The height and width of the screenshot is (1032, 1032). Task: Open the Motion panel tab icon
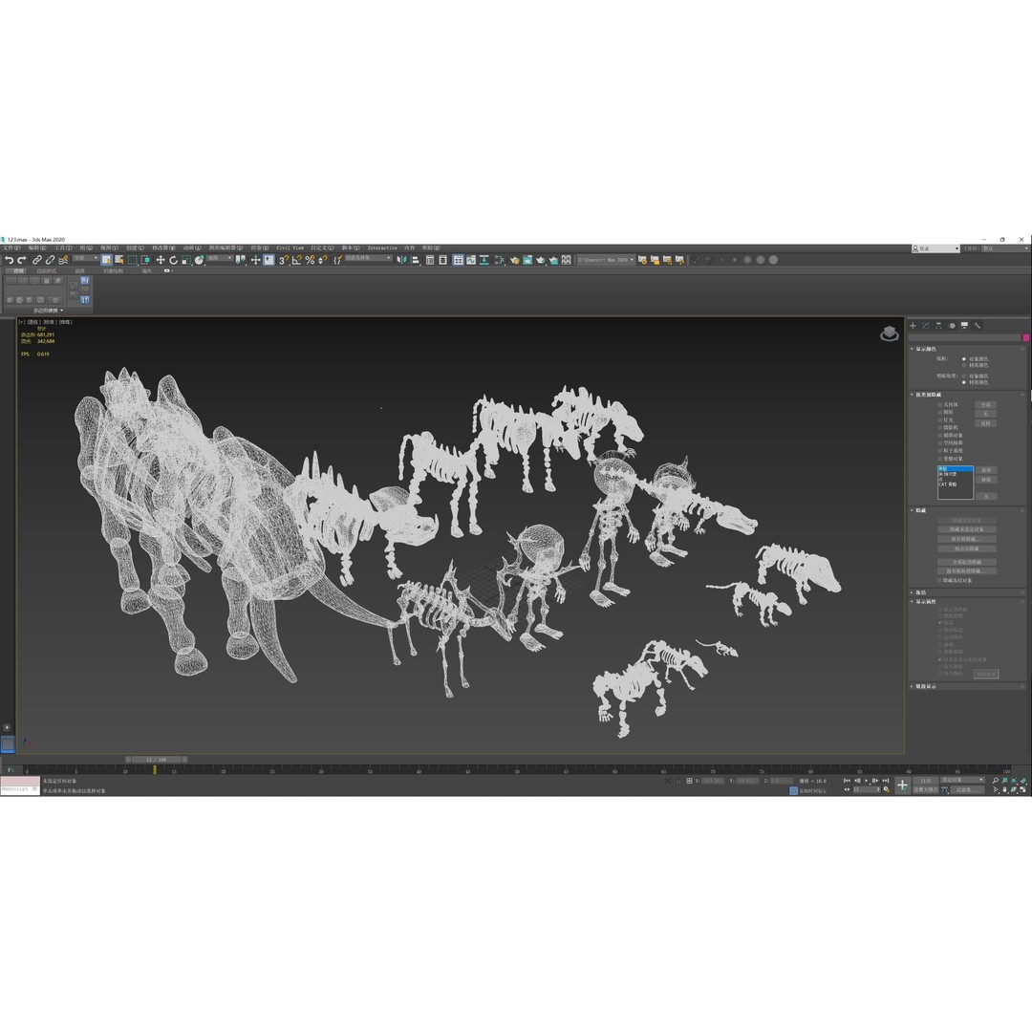point(952,325)
